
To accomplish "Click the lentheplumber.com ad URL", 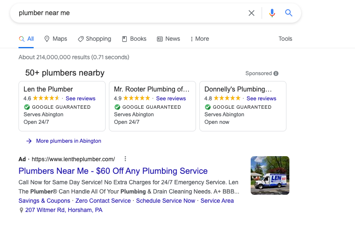I will 73,159.
